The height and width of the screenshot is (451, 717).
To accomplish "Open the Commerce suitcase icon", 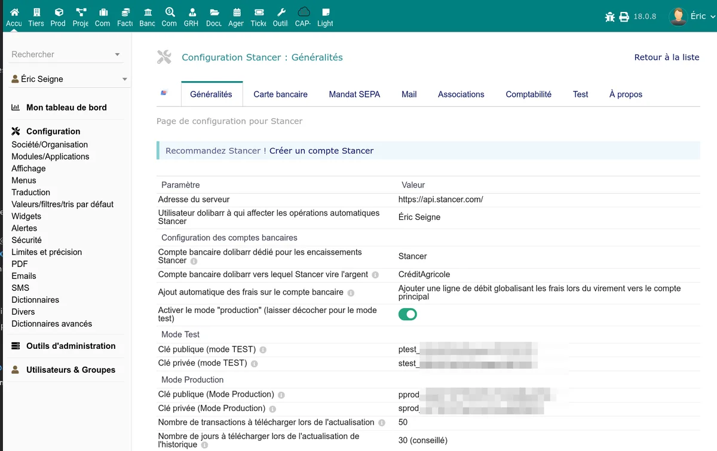I will point(103,12).
